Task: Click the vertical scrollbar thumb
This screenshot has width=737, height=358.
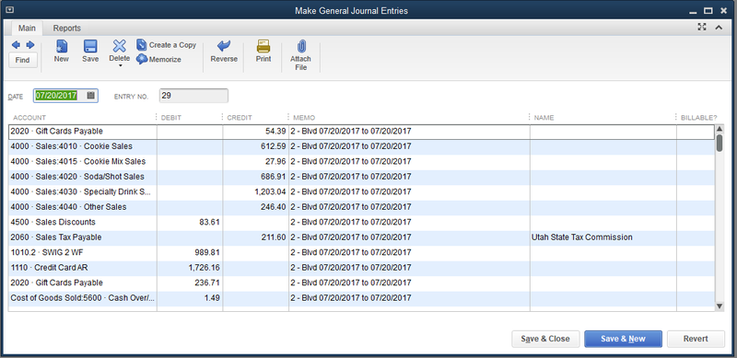Action: (719, 143)
